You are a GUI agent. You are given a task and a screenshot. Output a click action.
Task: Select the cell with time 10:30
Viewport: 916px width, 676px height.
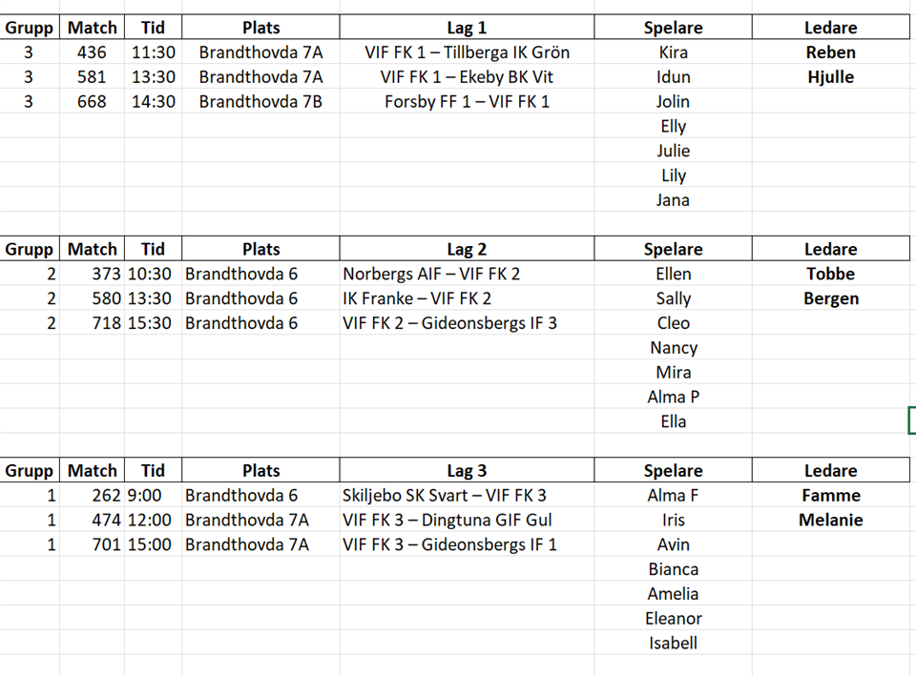(152, 274)
